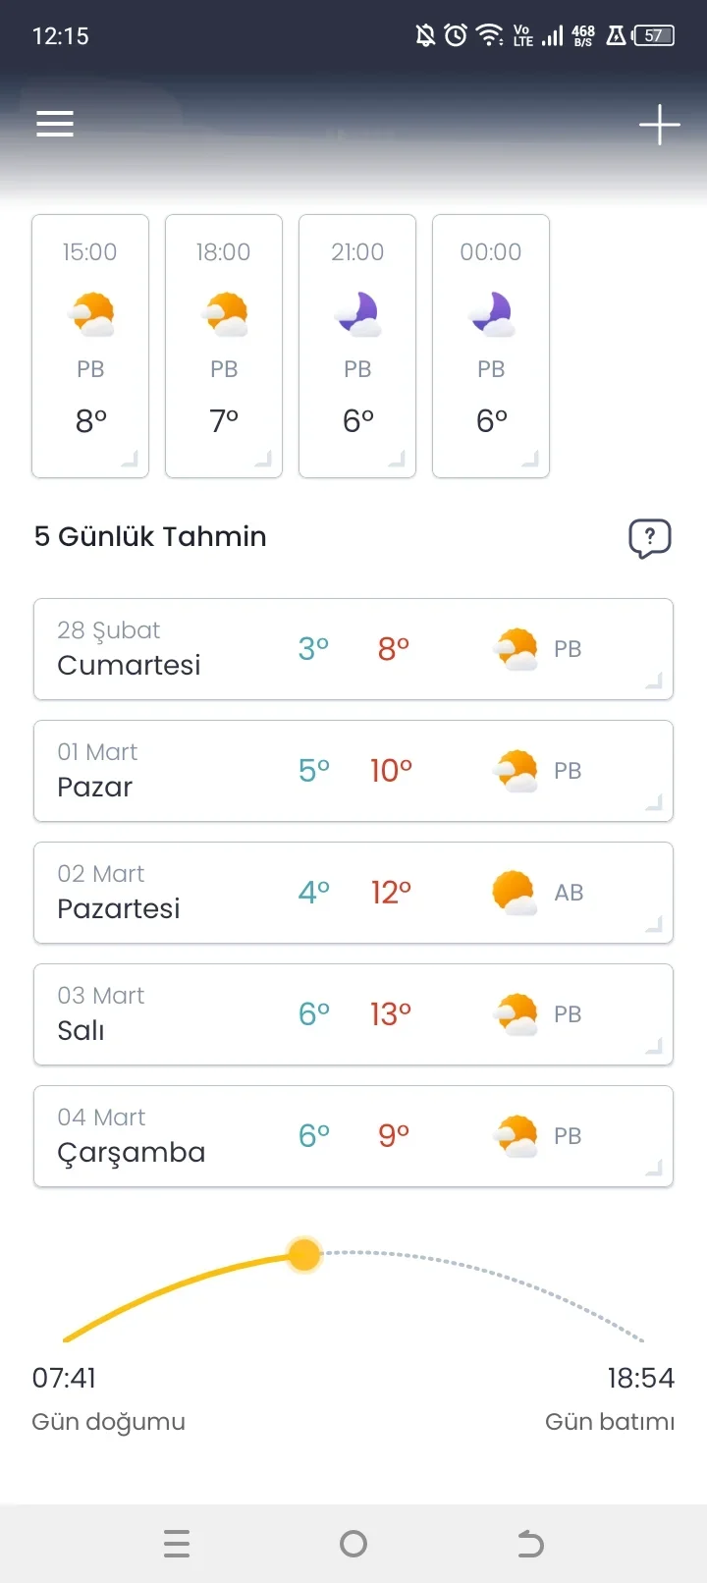
Task: Tap the 07:41 Gün doğumu sunrise time
Action: [x=65, y=1378]
